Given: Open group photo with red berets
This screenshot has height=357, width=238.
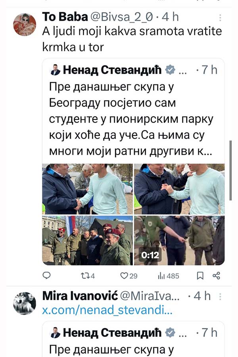Looking at the screenshot, I should (x=87, y=240).
